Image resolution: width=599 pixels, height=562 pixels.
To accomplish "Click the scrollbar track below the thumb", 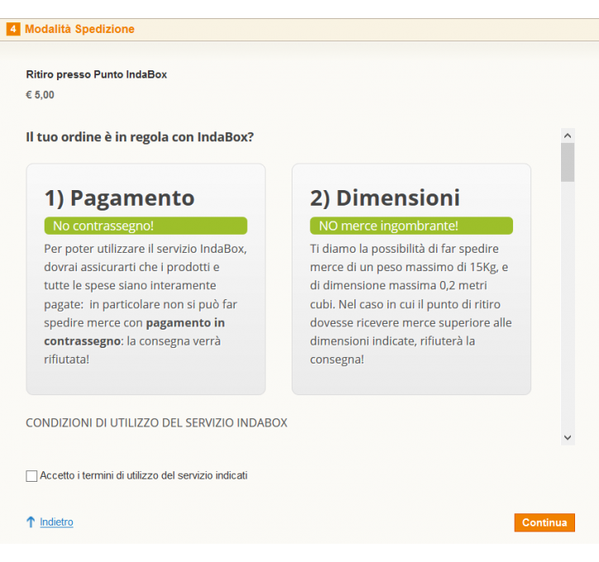I will 568,306.
